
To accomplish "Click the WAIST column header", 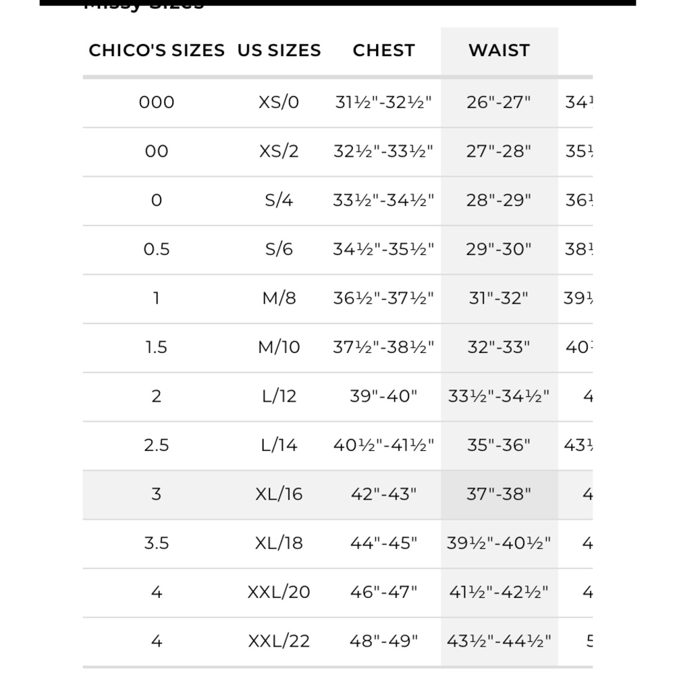I will point(499,51).
